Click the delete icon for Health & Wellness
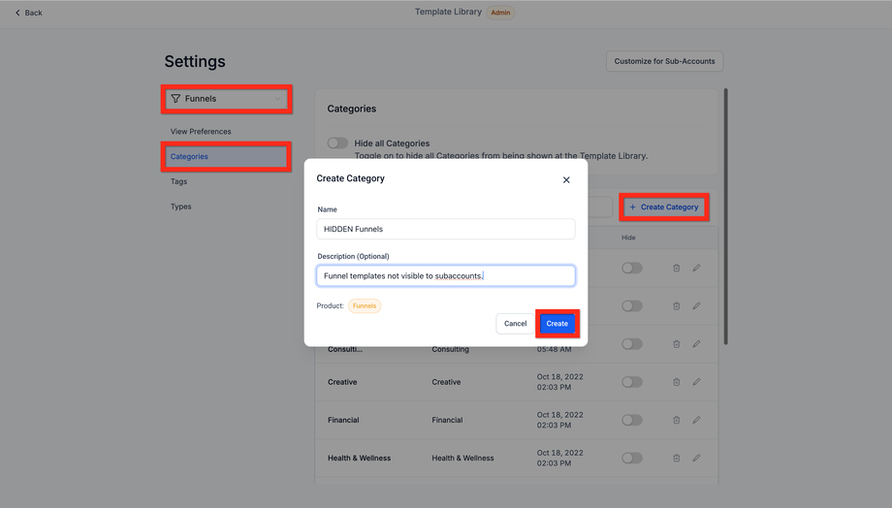Viewport: 892px width, 508px height. (677, 458)
